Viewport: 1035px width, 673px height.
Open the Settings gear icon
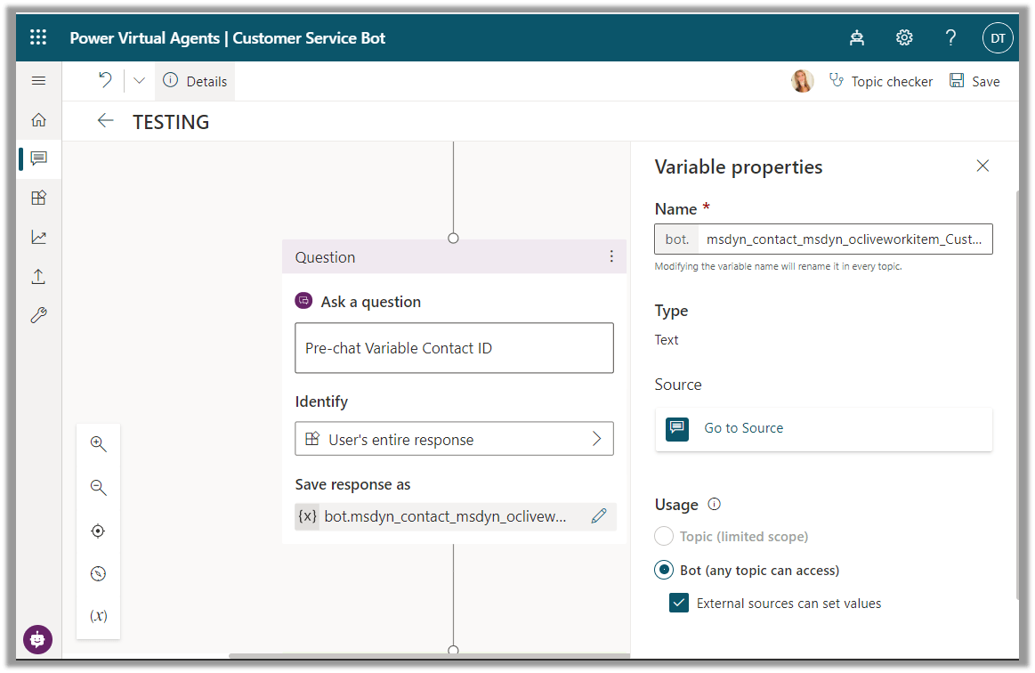(x=903, y=37)
